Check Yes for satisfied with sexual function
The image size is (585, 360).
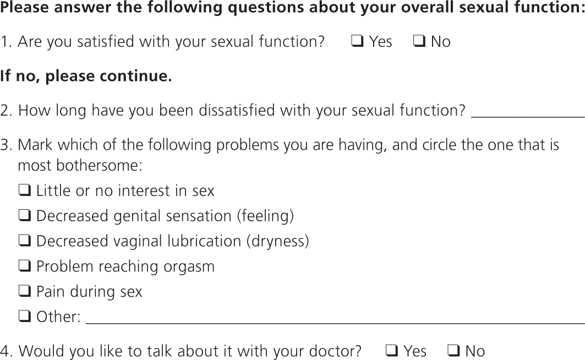tap(357, 42)
